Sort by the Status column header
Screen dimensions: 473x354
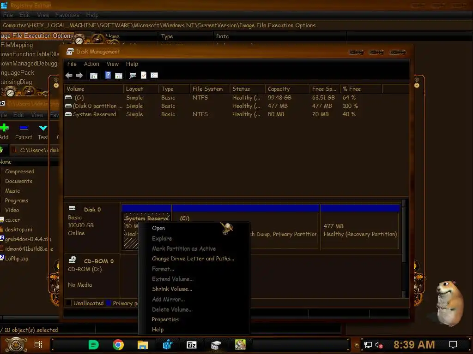pyautogui.click(x=248, y=89)
